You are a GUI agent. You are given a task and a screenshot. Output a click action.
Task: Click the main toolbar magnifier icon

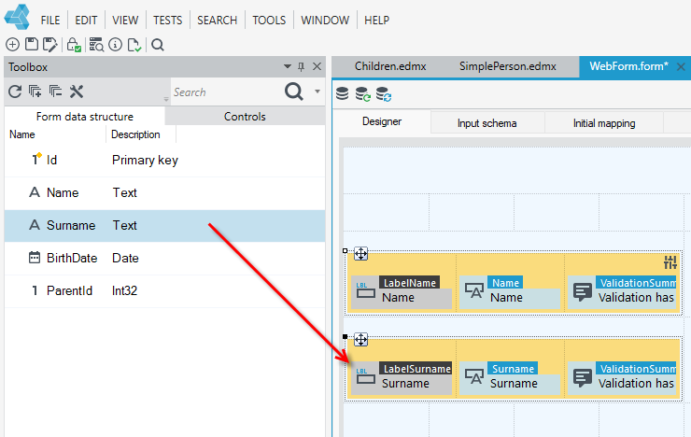158,45
